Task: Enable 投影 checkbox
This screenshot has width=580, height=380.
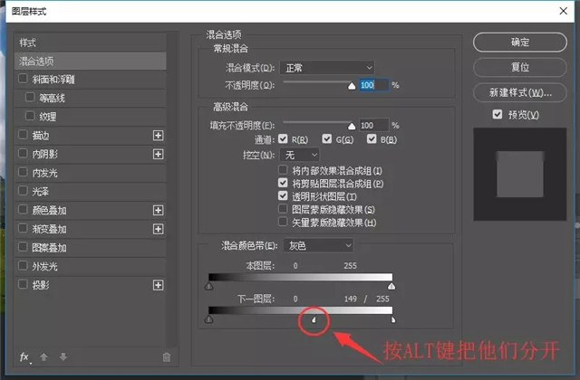Action: pyautogui.click(x=23, y=284)
